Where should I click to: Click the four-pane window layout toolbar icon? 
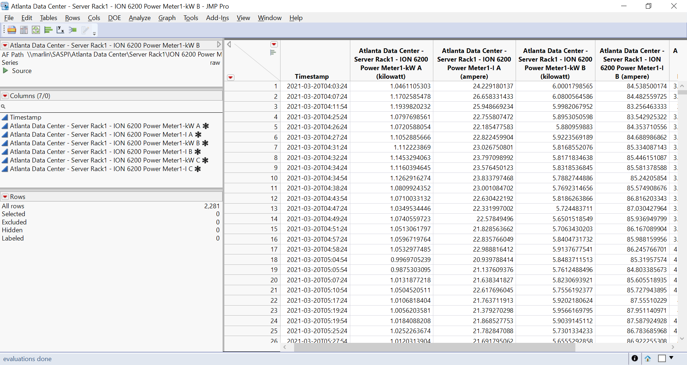click(x=36, y=30)
